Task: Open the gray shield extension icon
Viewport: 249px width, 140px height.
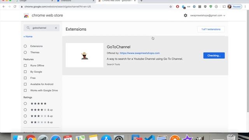Action: coord(205,7)
